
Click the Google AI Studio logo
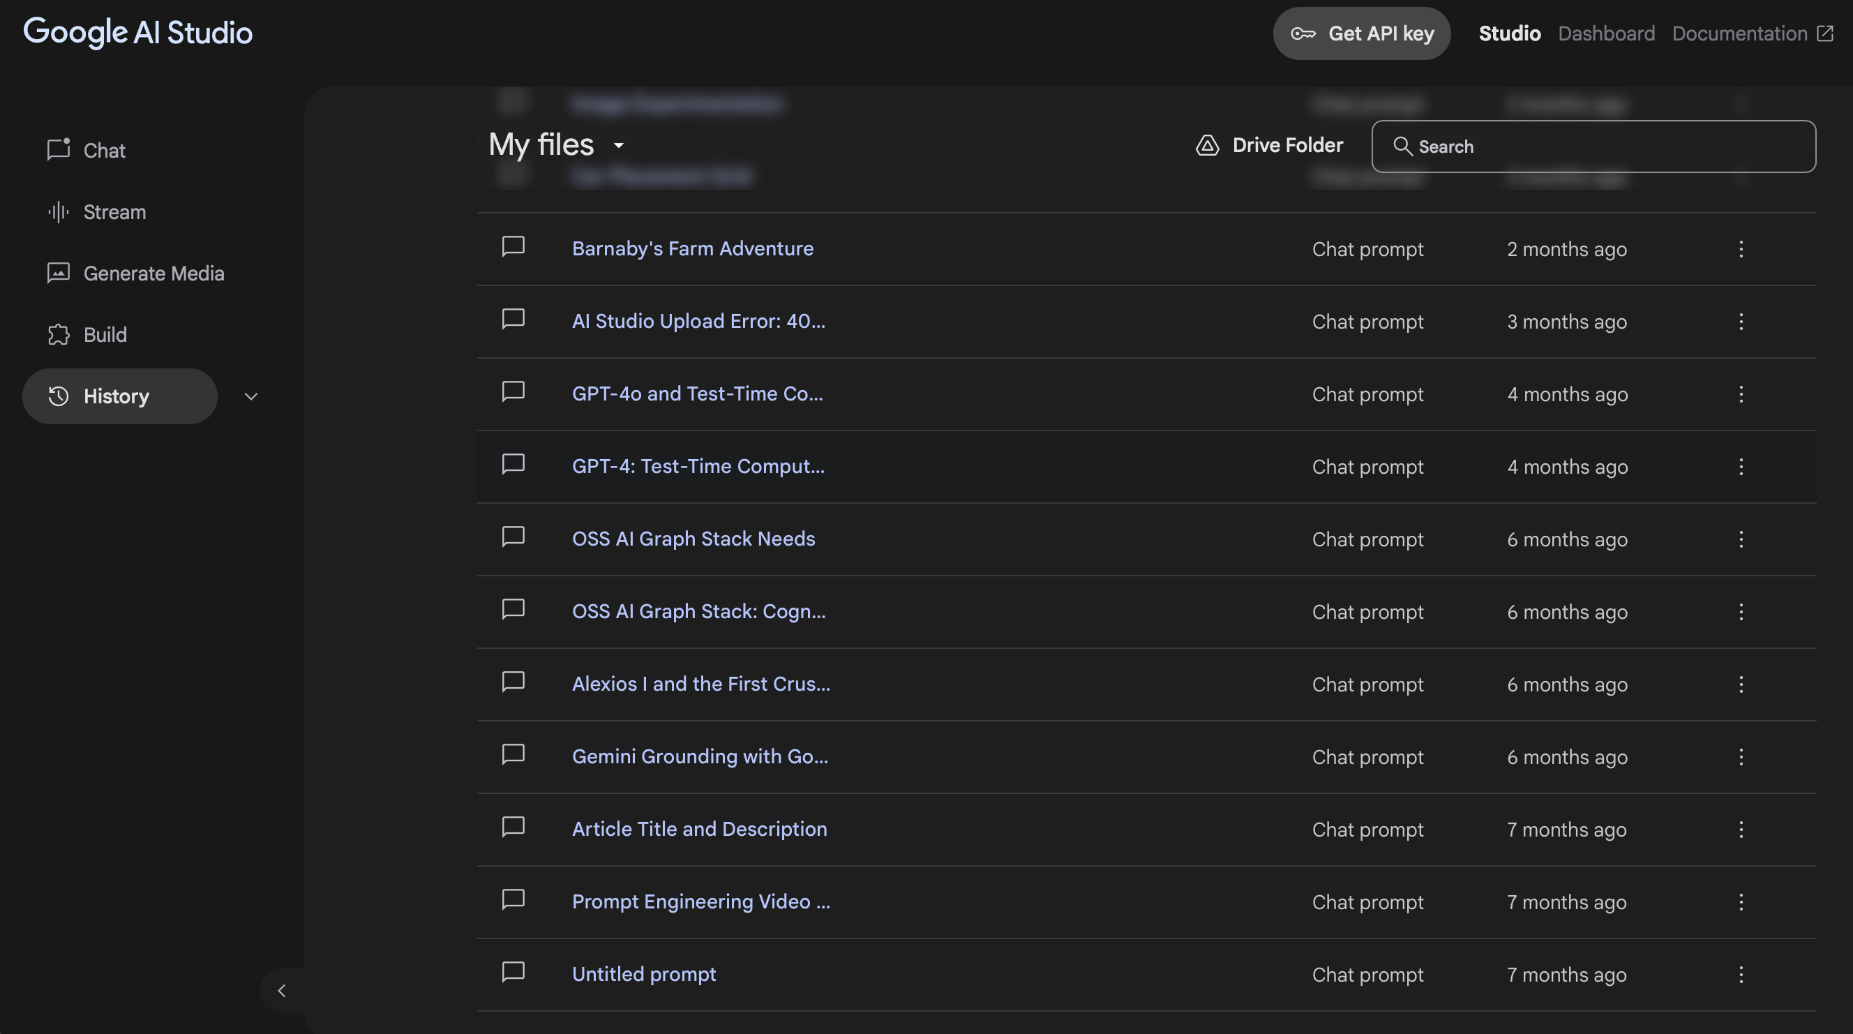coord(138,32)
